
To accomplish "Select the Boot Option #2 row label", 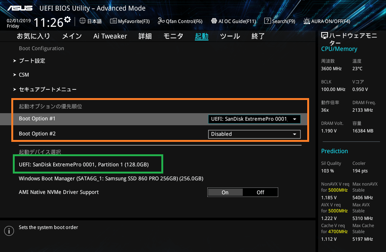I will point(37,134).
